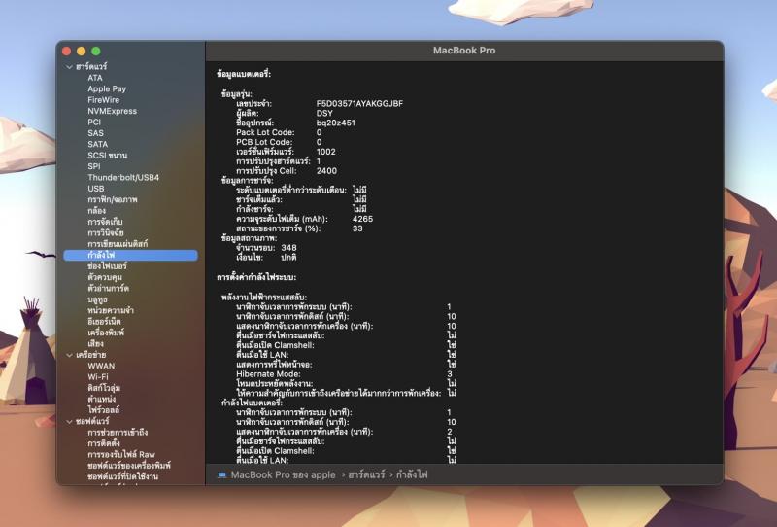Select การรองรับไฟล์ Raw entry
This screenshot has width=777, height=527.
(x=121, y=454)
